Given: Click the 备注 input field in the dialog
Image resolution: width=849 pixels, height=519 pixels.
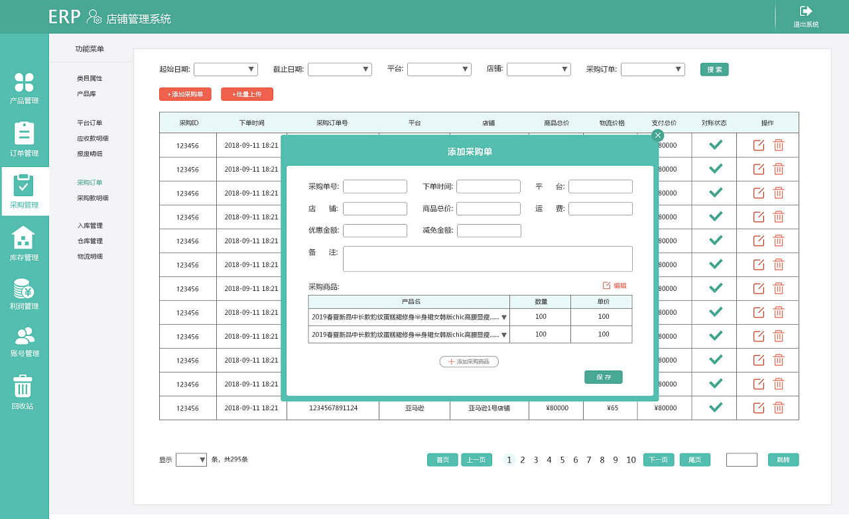Looking at the screenshot, I should coord(488,259).
